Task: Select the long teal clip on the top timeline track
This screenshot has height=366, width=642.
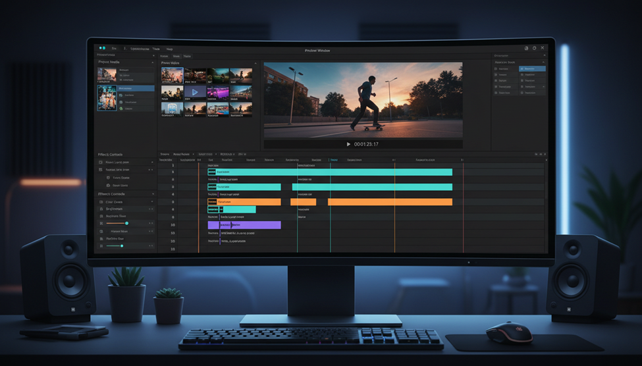Action: [330, 172]
